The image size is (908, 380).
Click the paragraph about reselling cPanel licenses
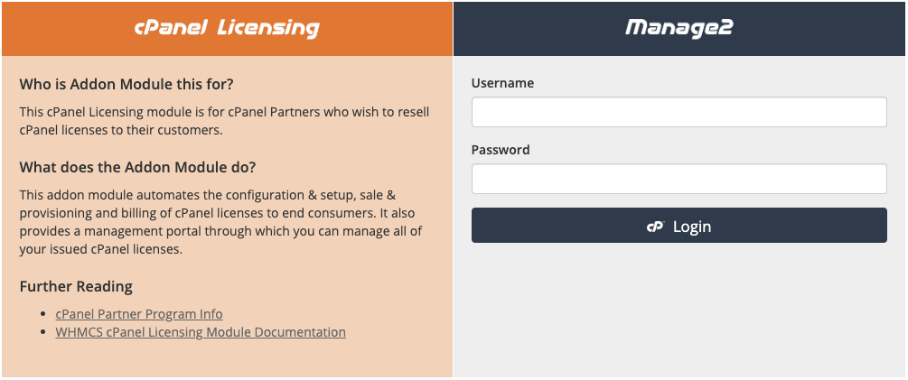click(225, 121)
